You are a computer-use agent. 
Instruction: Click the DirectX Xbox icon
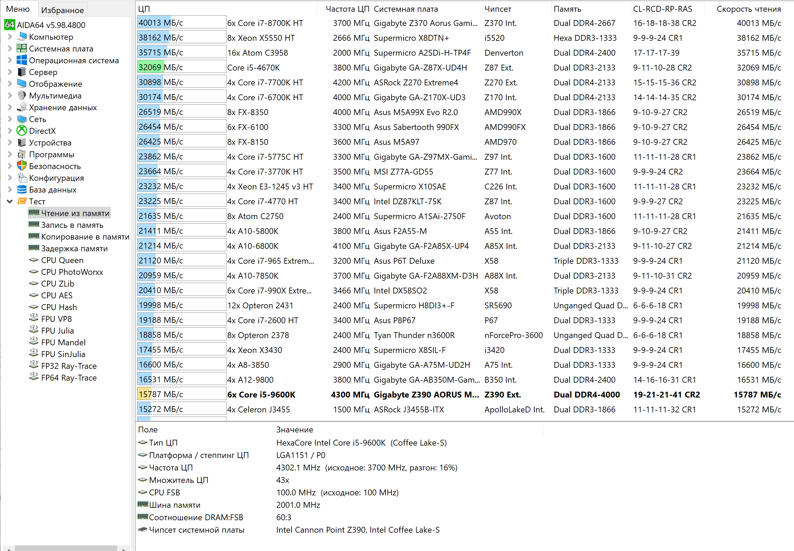22,131
